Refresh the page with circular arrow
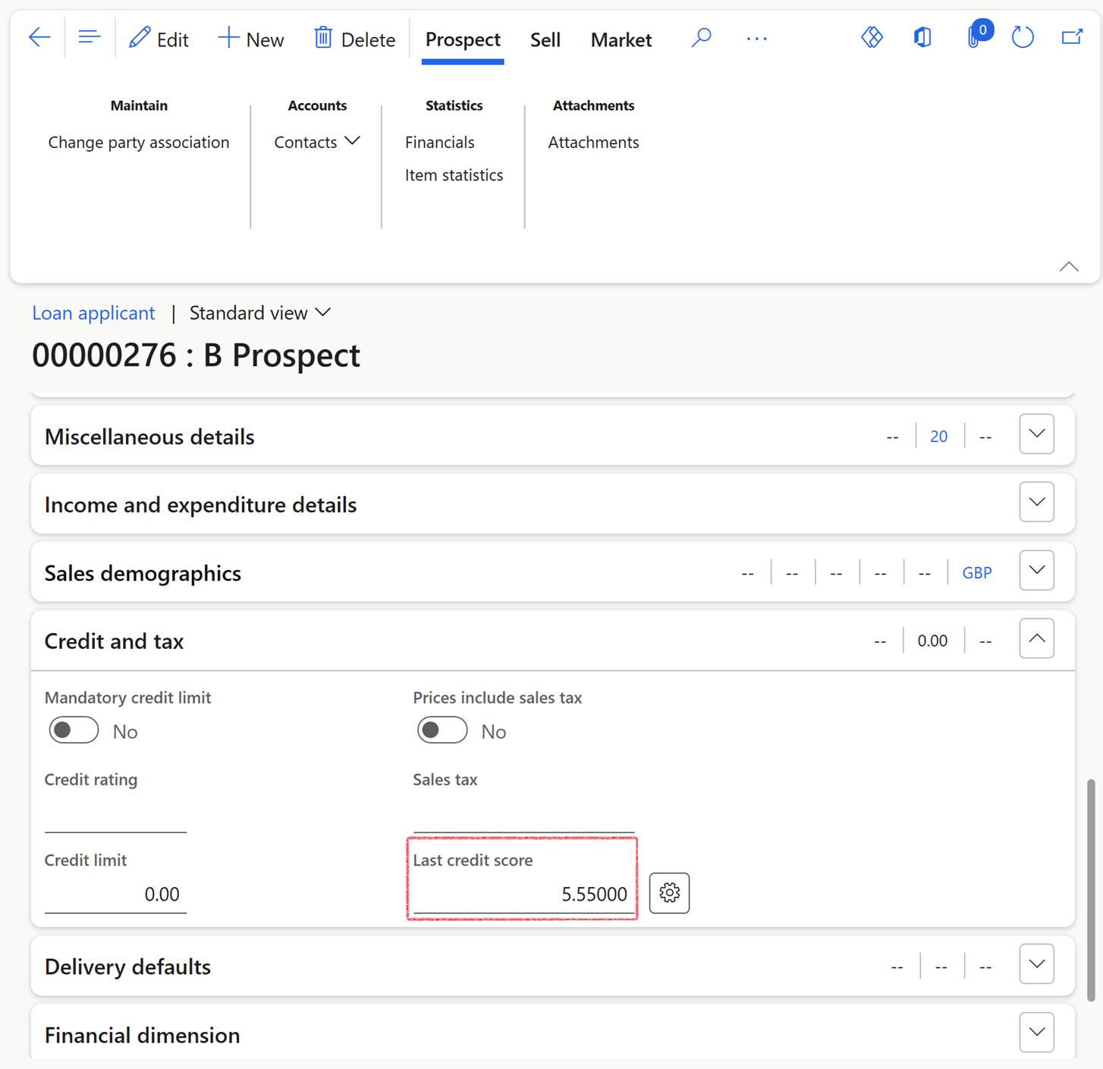The height and width of the screenshot is (1069, 1103). 1023,37
